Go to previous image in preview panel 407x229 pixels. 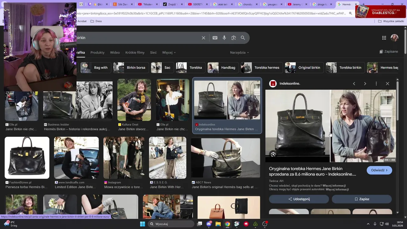coord(354,84)
